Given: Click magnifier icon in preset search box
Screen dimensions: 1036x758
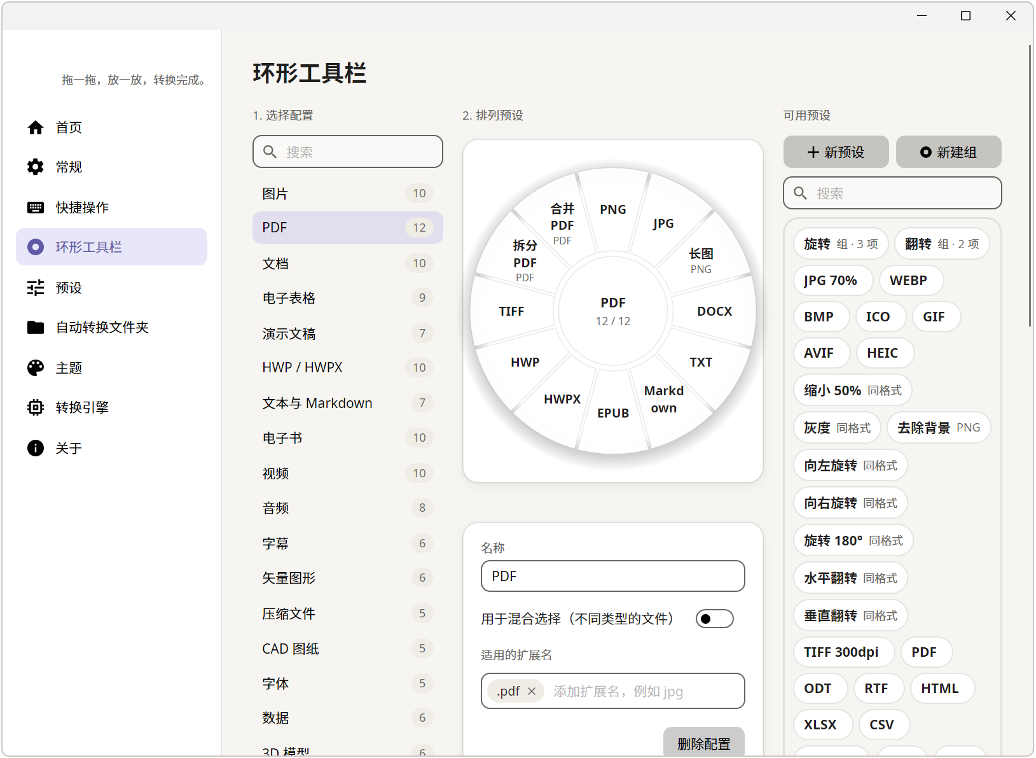Looking at the screenshot, I should 800,193.
